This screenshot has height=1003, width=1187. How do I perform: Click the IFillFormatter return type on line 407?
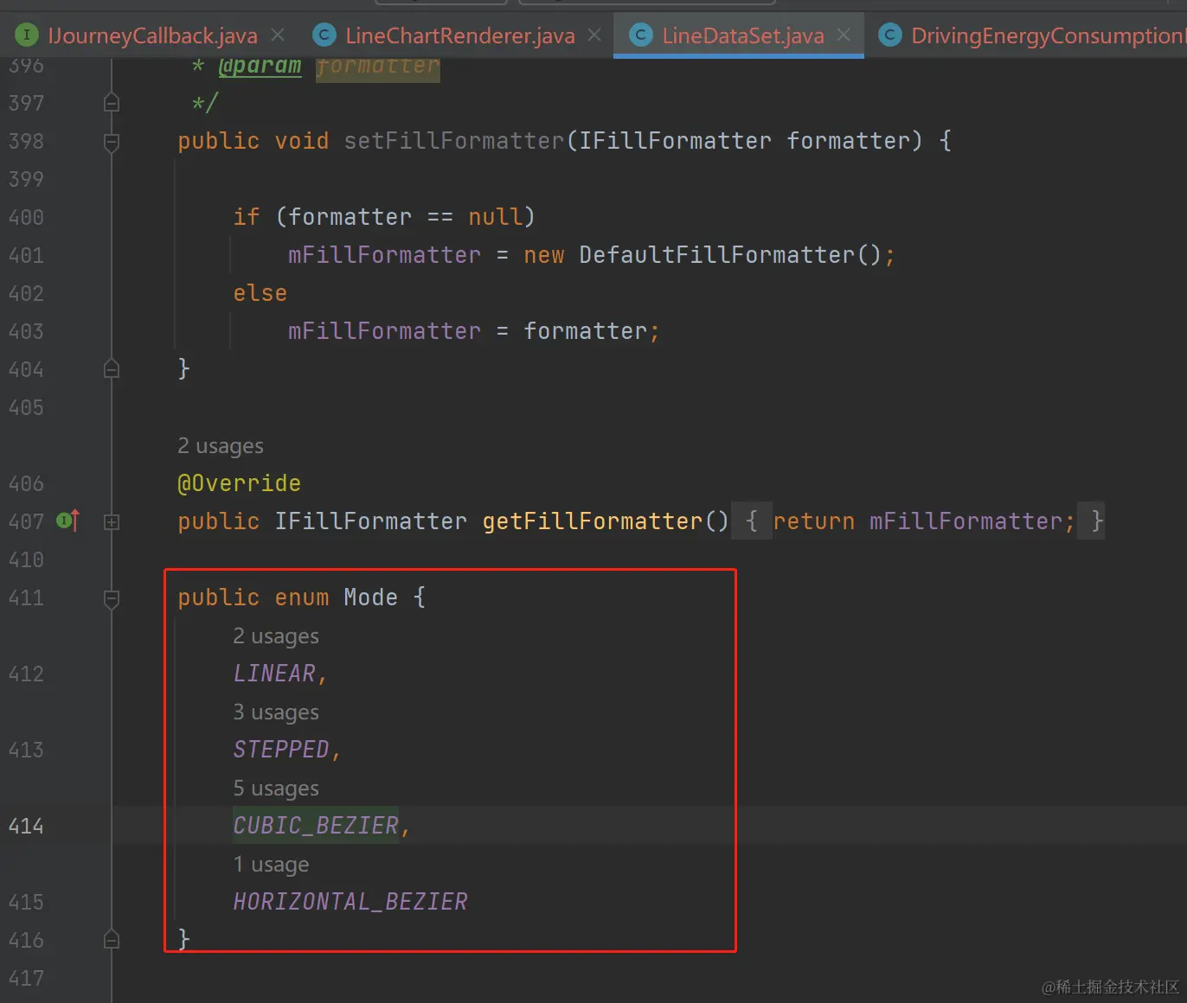[x=371, y=521]
